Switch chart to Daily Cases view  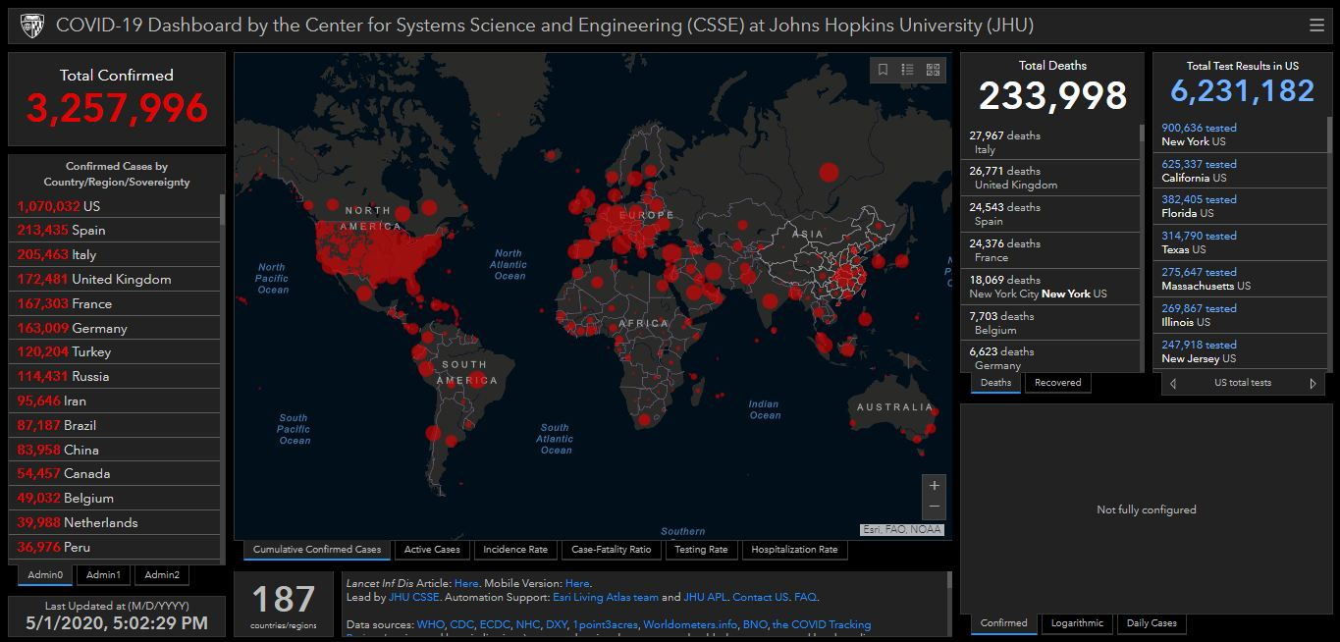coord(1151,623)
